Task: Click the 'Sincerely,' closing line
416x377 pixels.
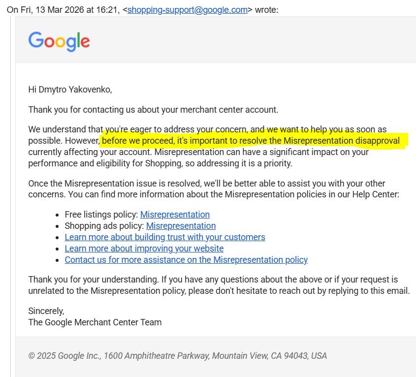Action: tap(46, 311)
